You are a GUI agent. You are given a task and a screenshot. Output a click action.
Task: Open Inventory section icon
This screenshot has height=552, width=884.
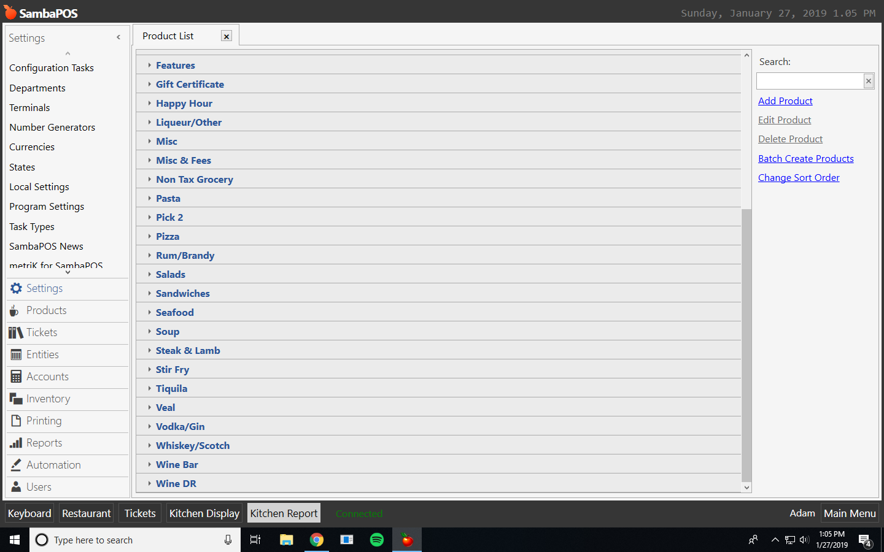coord(17,399)
